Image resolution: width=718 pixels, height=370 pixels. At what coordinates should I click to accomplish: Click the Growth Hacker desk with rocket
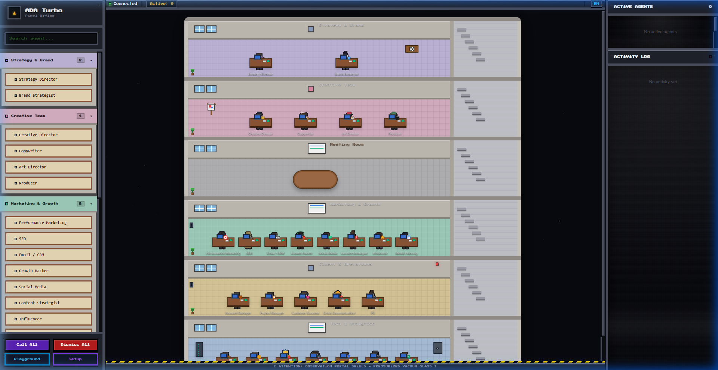pyautogui.click(x=302, y=240)
